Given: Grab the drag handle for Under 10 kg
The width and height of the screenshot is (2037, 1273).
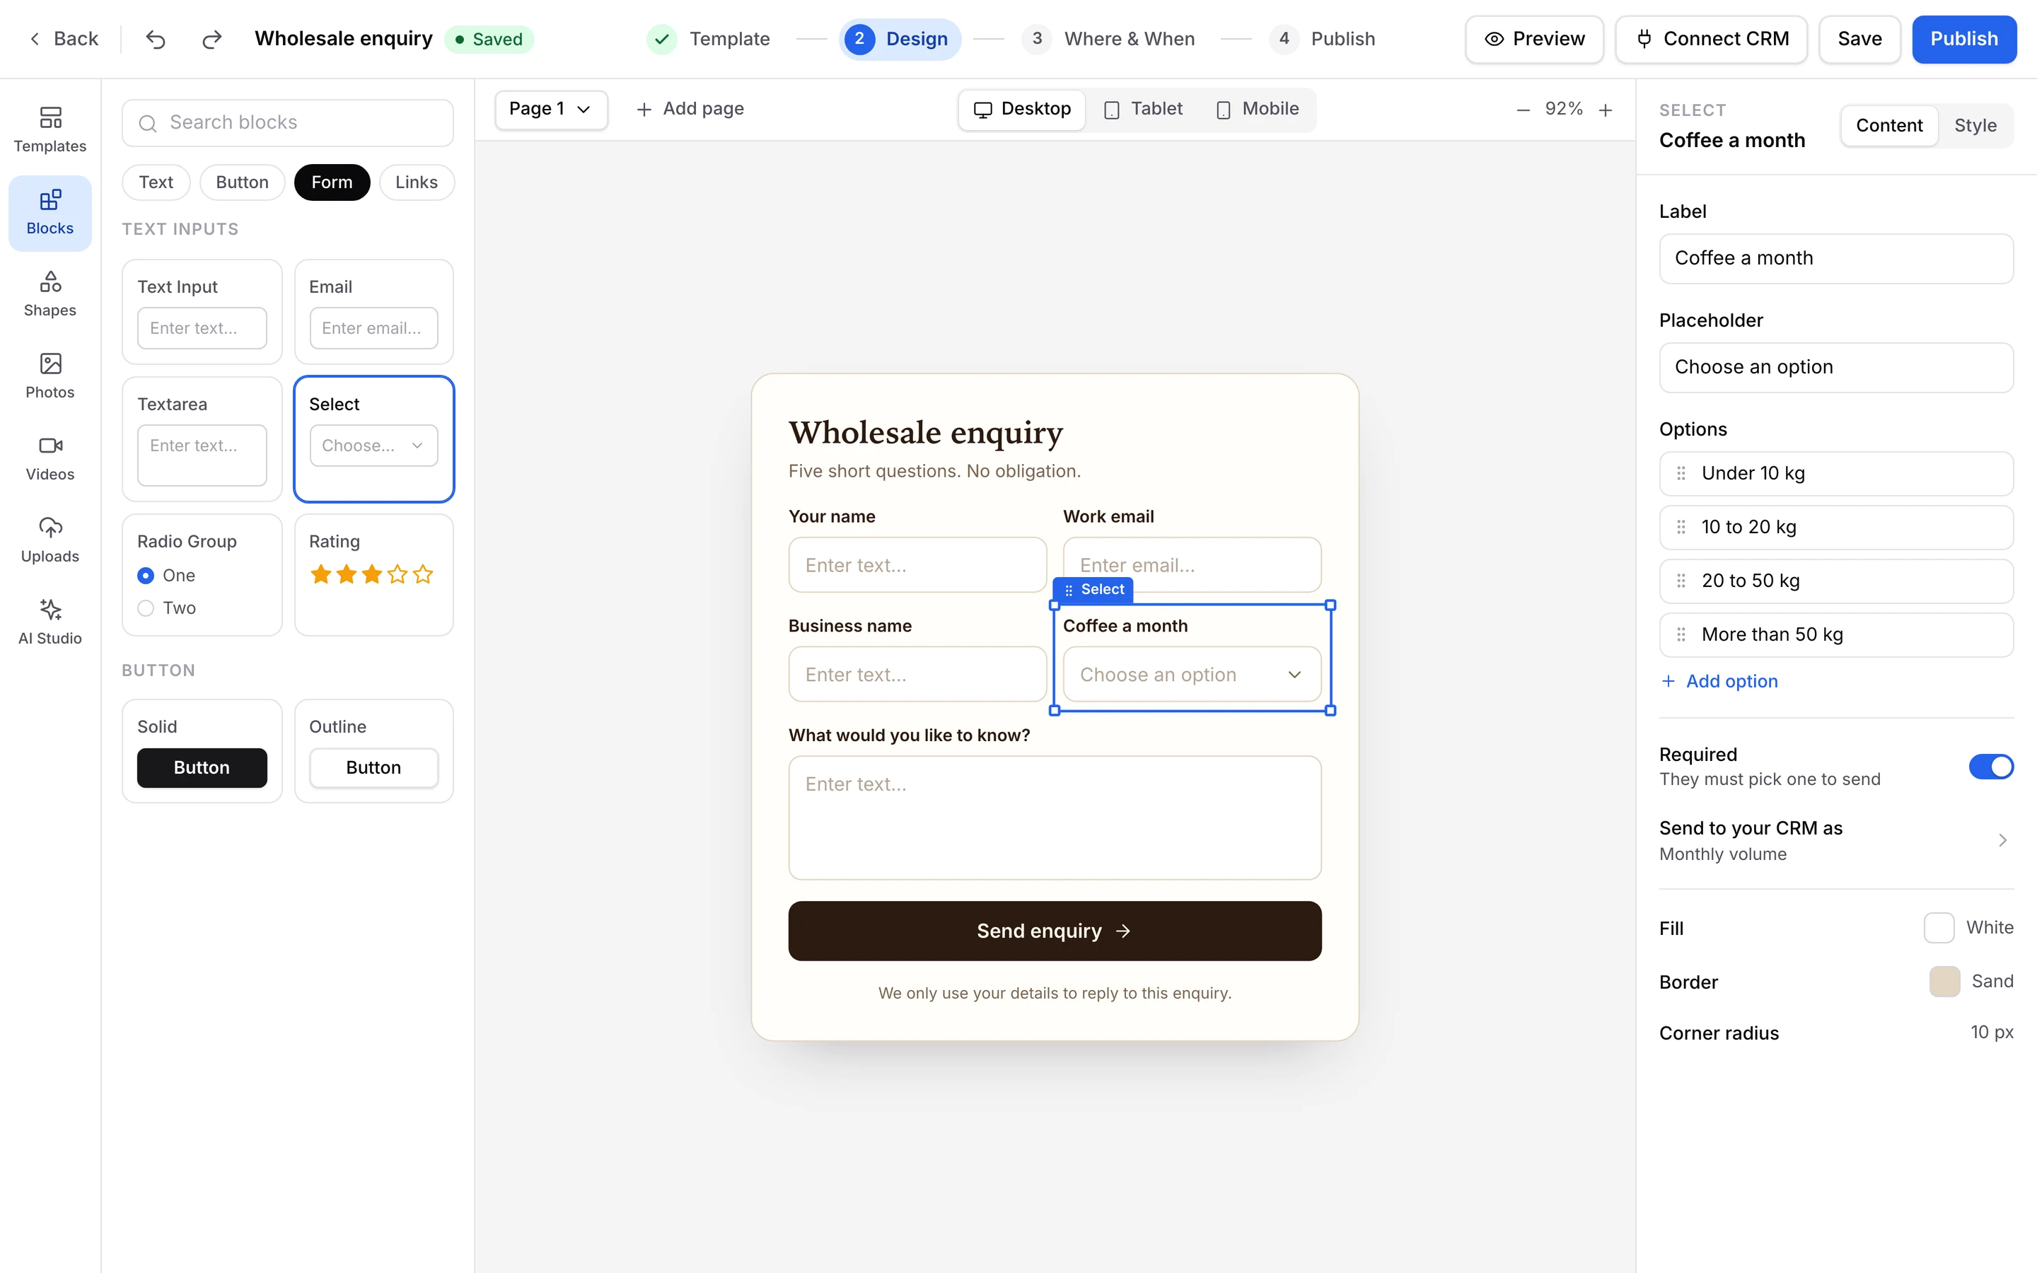Looking at the screenshot, I should (x=1681, y=473).
